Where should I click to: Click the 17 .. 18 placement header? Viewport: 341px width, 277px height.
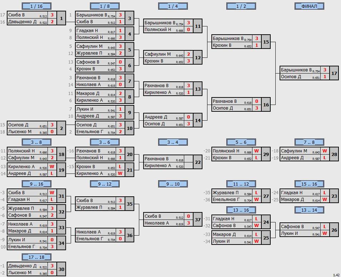36,257
